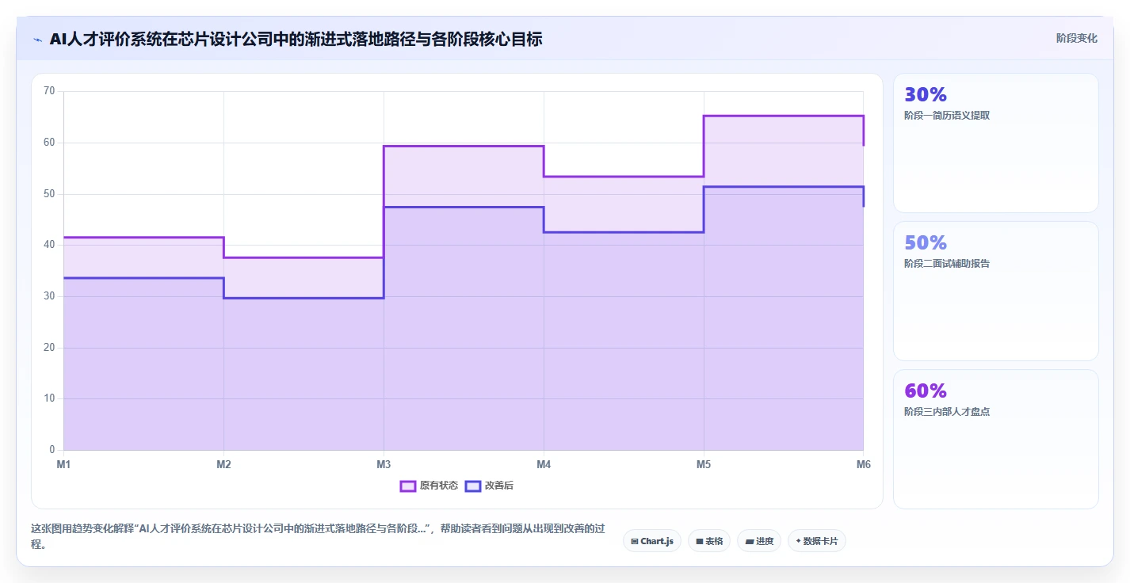The image size is (1130, 583).
Task: Toggle the 改善后 legend swatch
Action: pyautogui.click(x=473, y=486)
